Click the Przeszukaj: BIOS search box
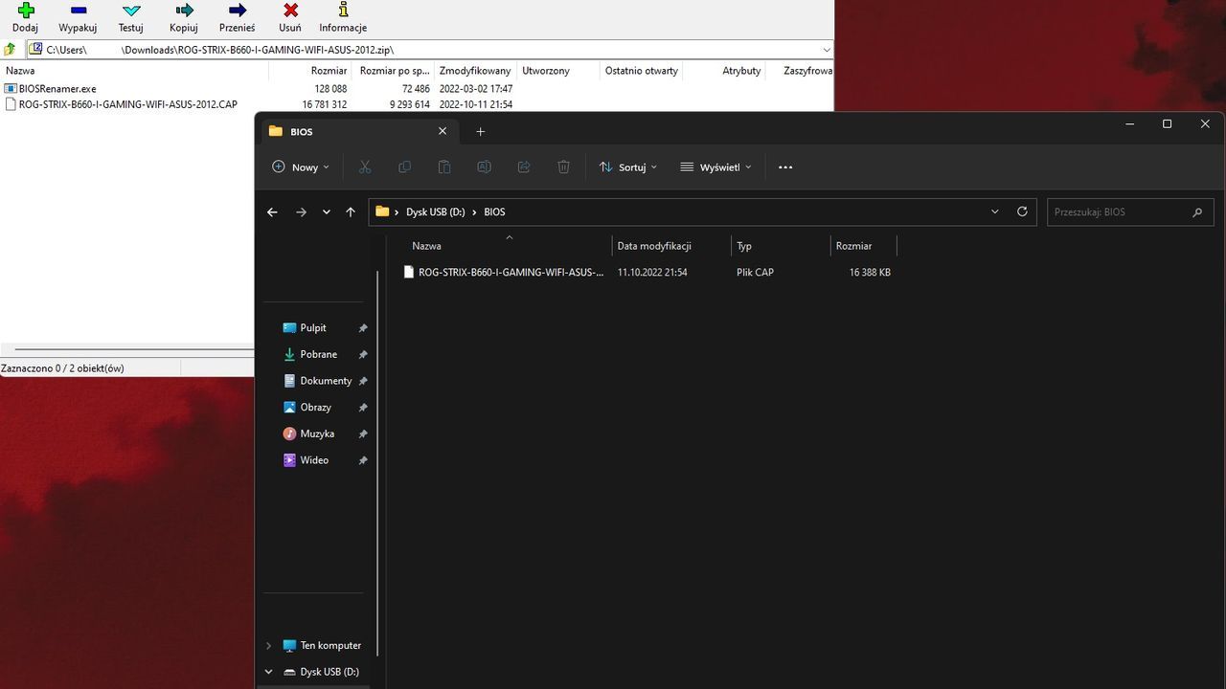This screenshot has height=689, width=1226. point(1129,212)
